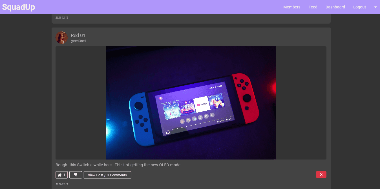Click the 2021-12-12 date under the Switch post
The width and height of the screenshot is (380, 189).
62,185
